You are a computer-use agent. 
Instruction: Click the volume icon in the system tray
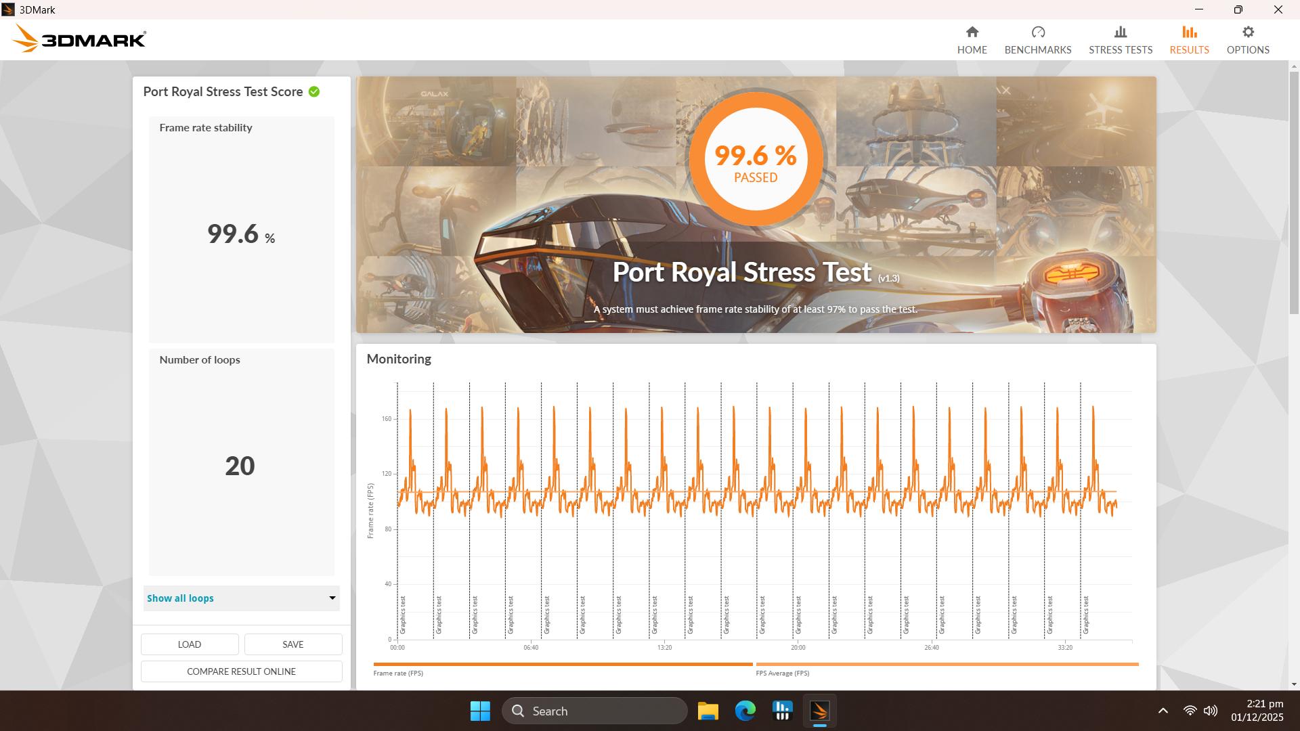coord(1210,711)
